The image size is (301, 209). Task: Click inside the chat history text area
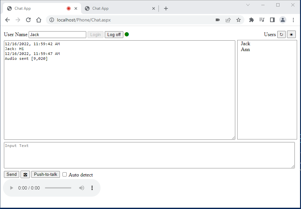pos(120,90)
